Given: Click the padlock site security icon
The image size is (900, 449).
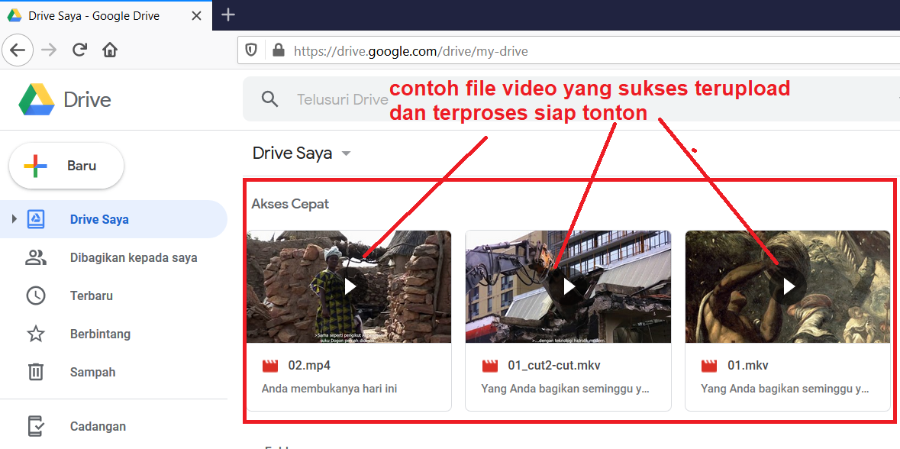Looking at the screenshot, I should (x=278, y=51).
